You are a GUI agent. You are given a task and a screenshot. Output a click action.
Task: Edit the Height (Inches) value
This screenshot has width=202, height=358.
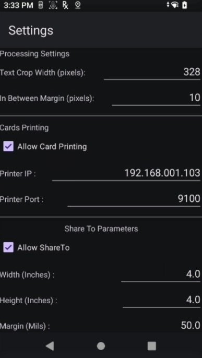pos(162,300)
